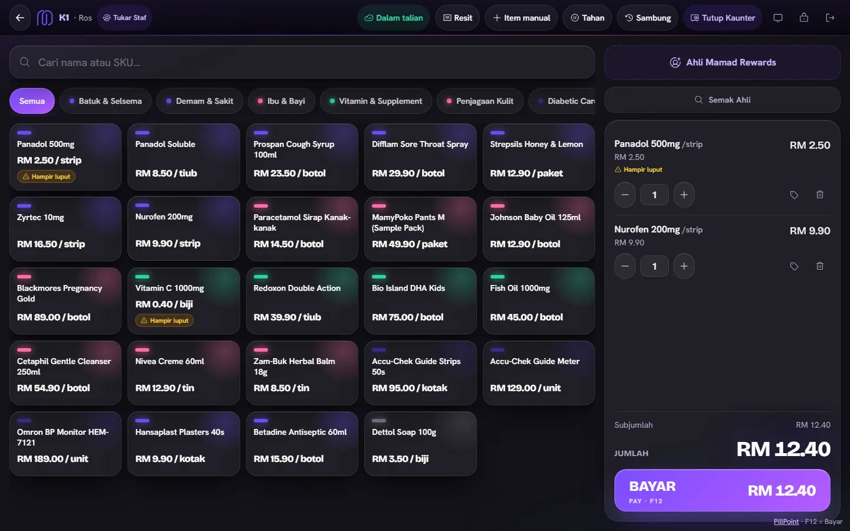Add Zyrtec 10mg product tile
This screenshot has width=850, height=531.
(x=66, y=229)
